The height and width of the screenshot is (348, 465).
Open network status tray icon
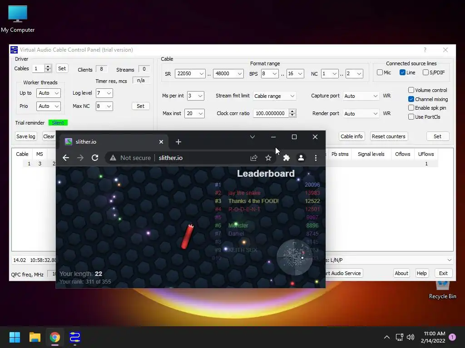click(399, 337)
